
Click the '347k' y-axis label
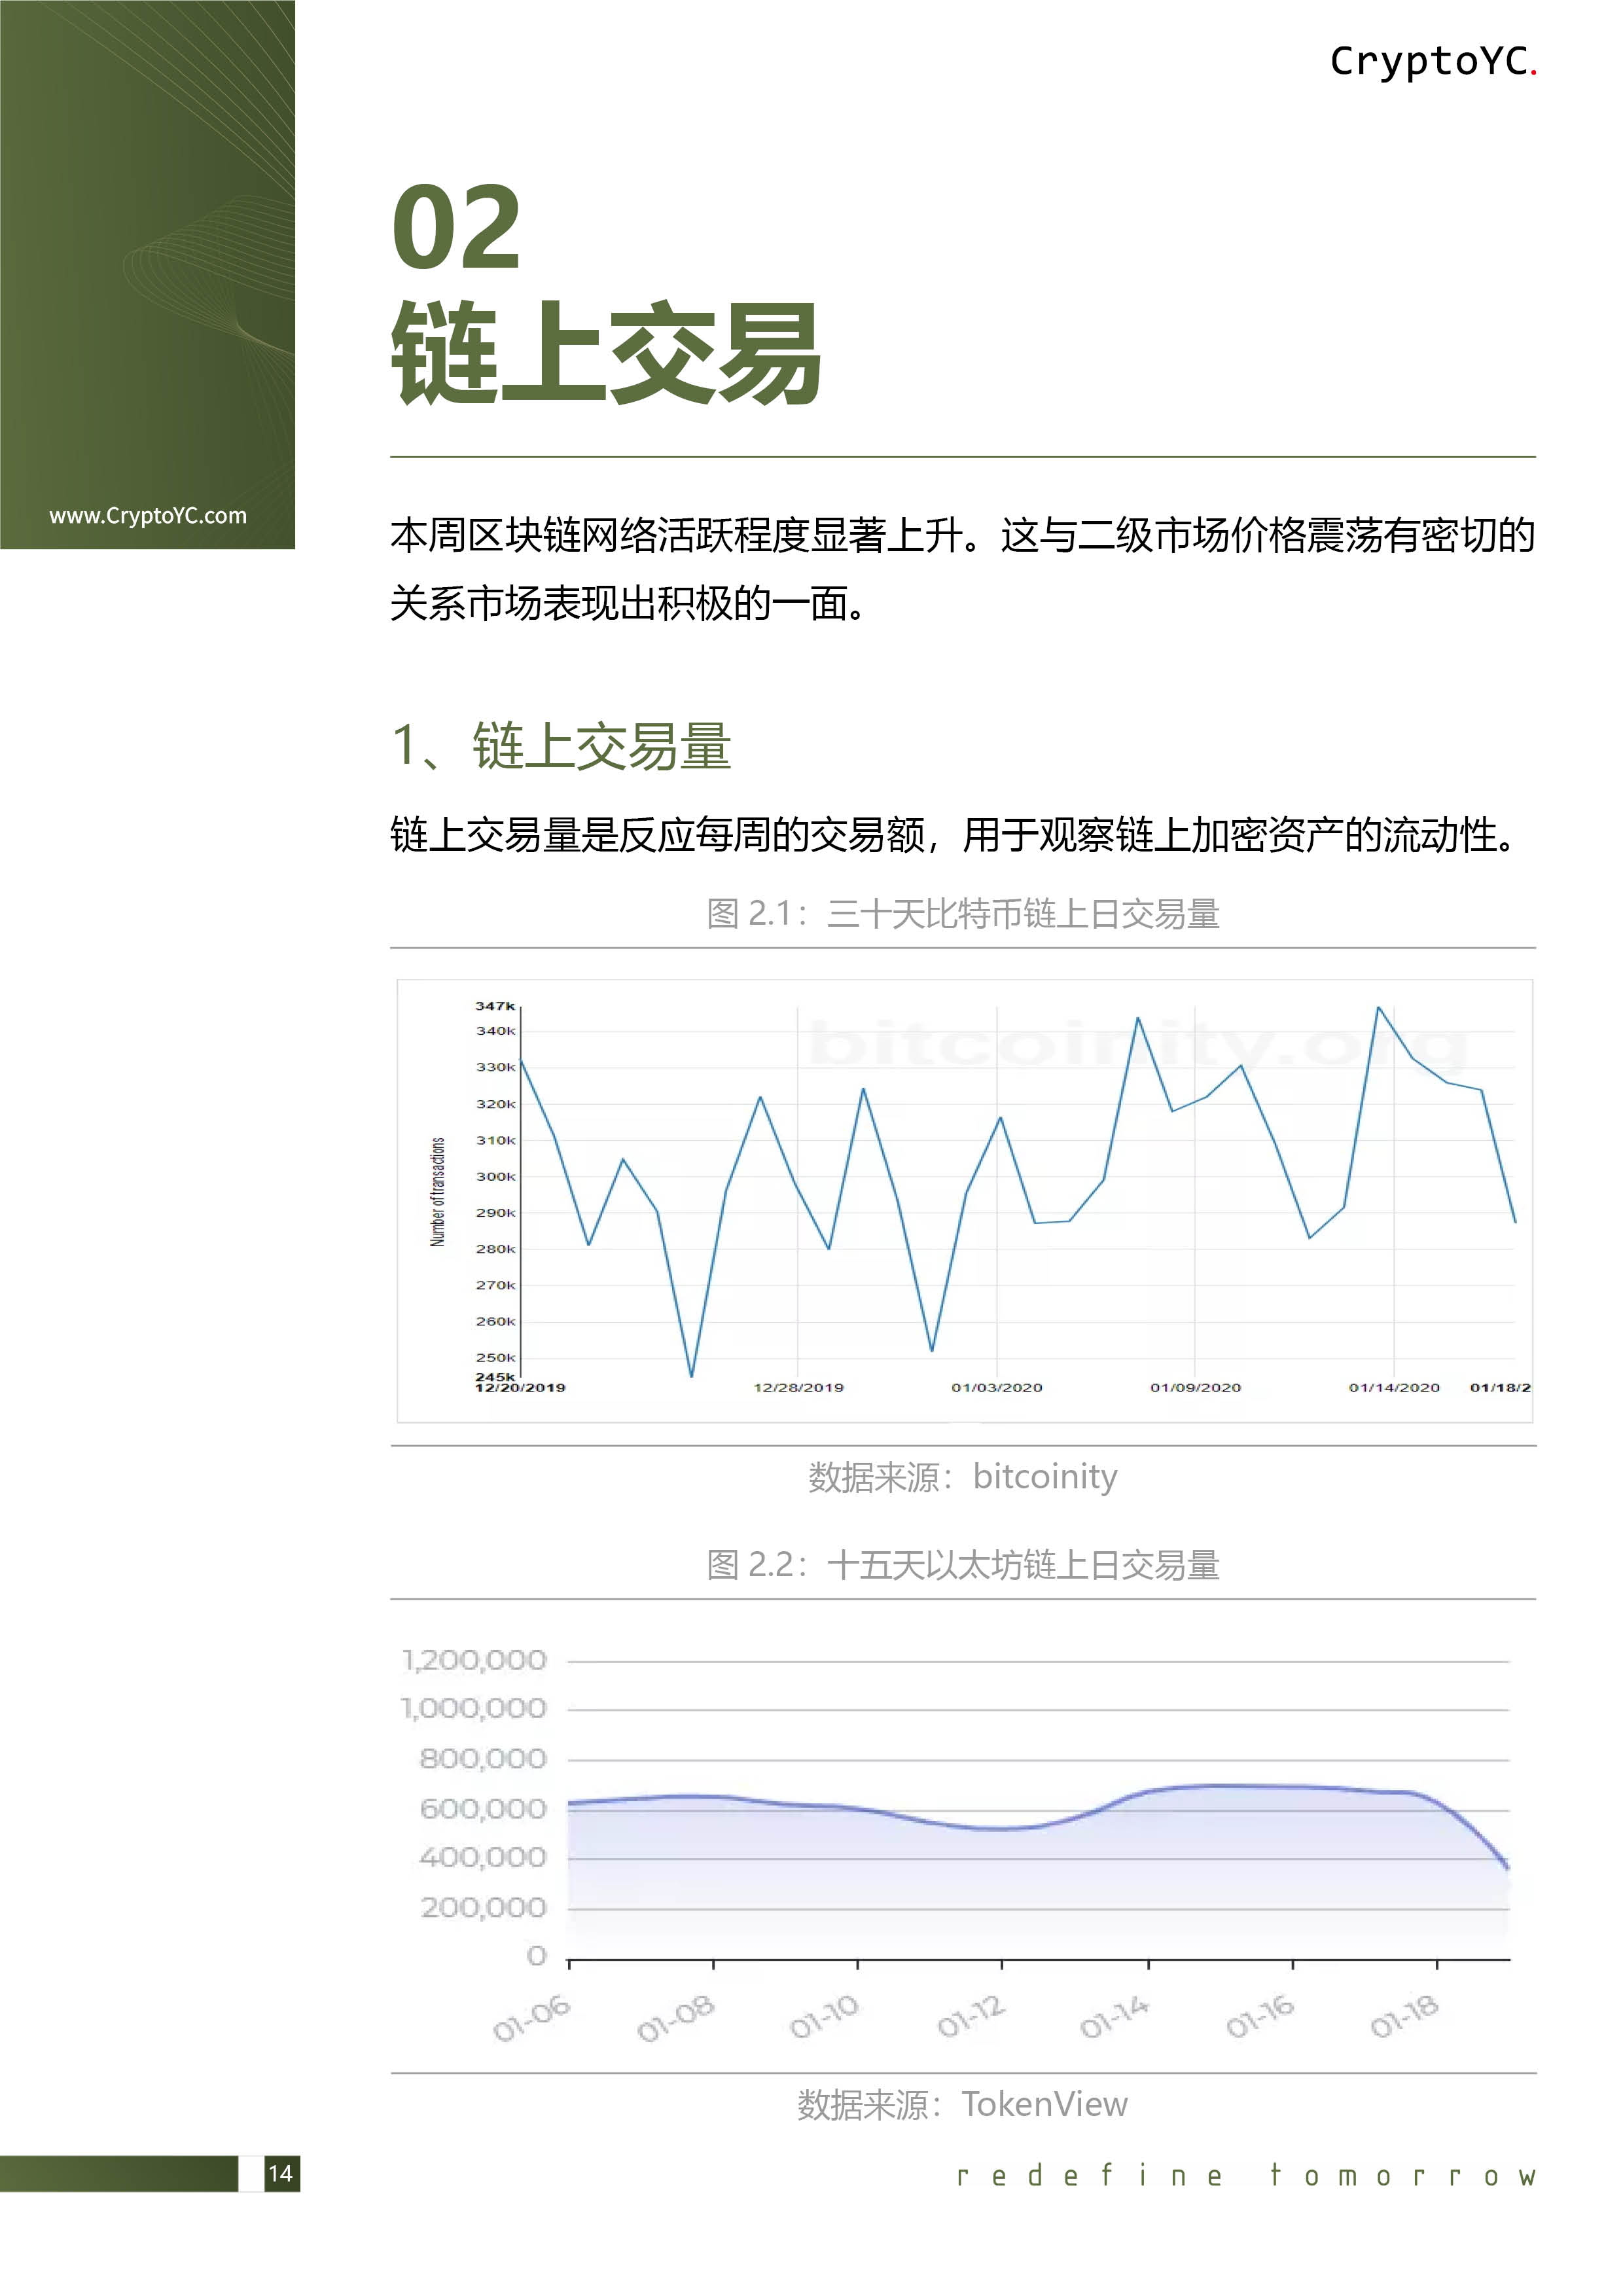pyautogui.click(x=495, y=1006)
